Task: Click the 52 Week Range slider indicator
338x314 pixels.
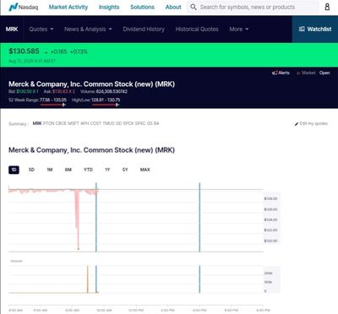Action: pos(64,105)
